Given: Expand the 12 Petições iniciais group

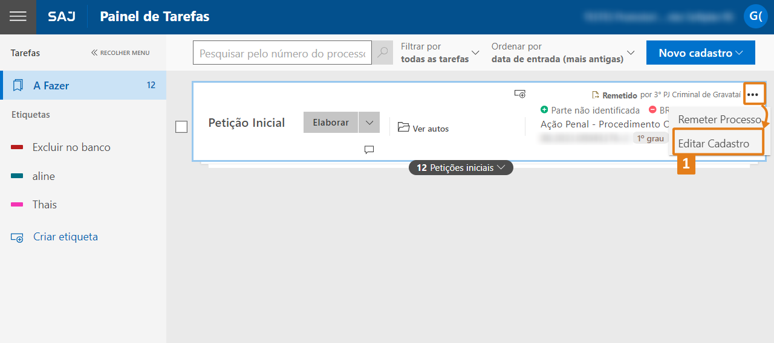Looking at the screenshot, I should [461, 168].
